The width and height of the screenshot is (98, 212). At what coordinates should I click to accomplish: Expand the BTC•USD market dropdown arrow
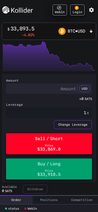coord(91,31)
